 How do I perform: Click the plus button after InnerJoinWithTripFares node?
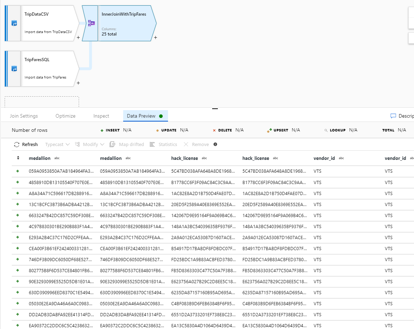pyautogui.click(x=155, y=37)
